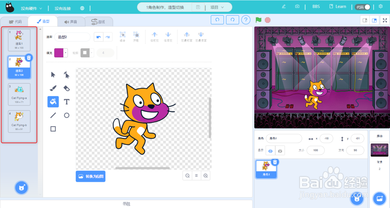This screenshot has width=390, height=208.
Task: Click the costume name field 造型2
Action: coord(73,37)
